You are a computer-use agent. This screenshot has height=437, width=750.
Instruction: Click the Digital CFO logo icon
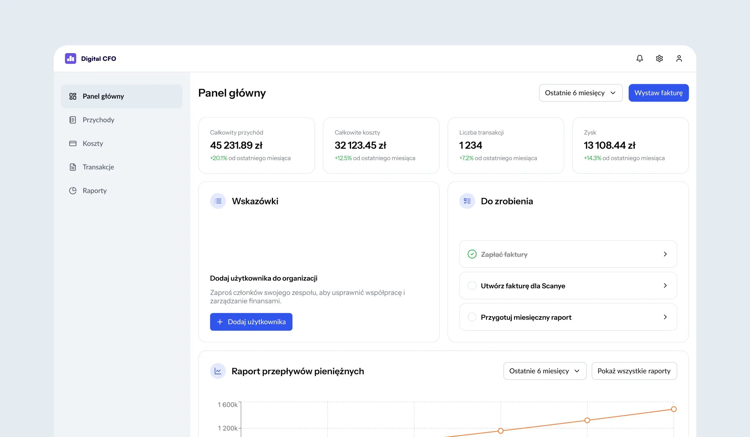(71, 58)
